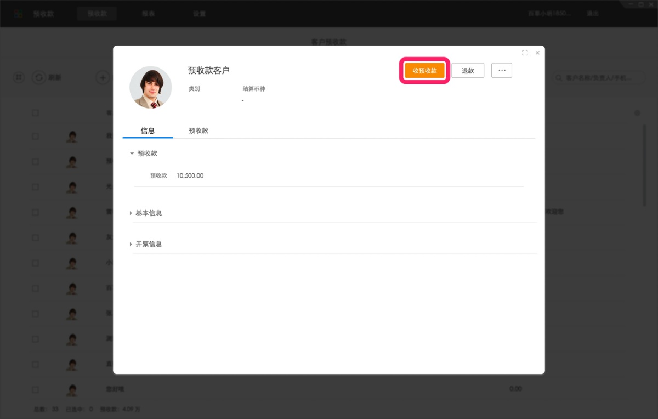
Task: Click the grid view icon in the background toolbar
Action: pos(19,78)
